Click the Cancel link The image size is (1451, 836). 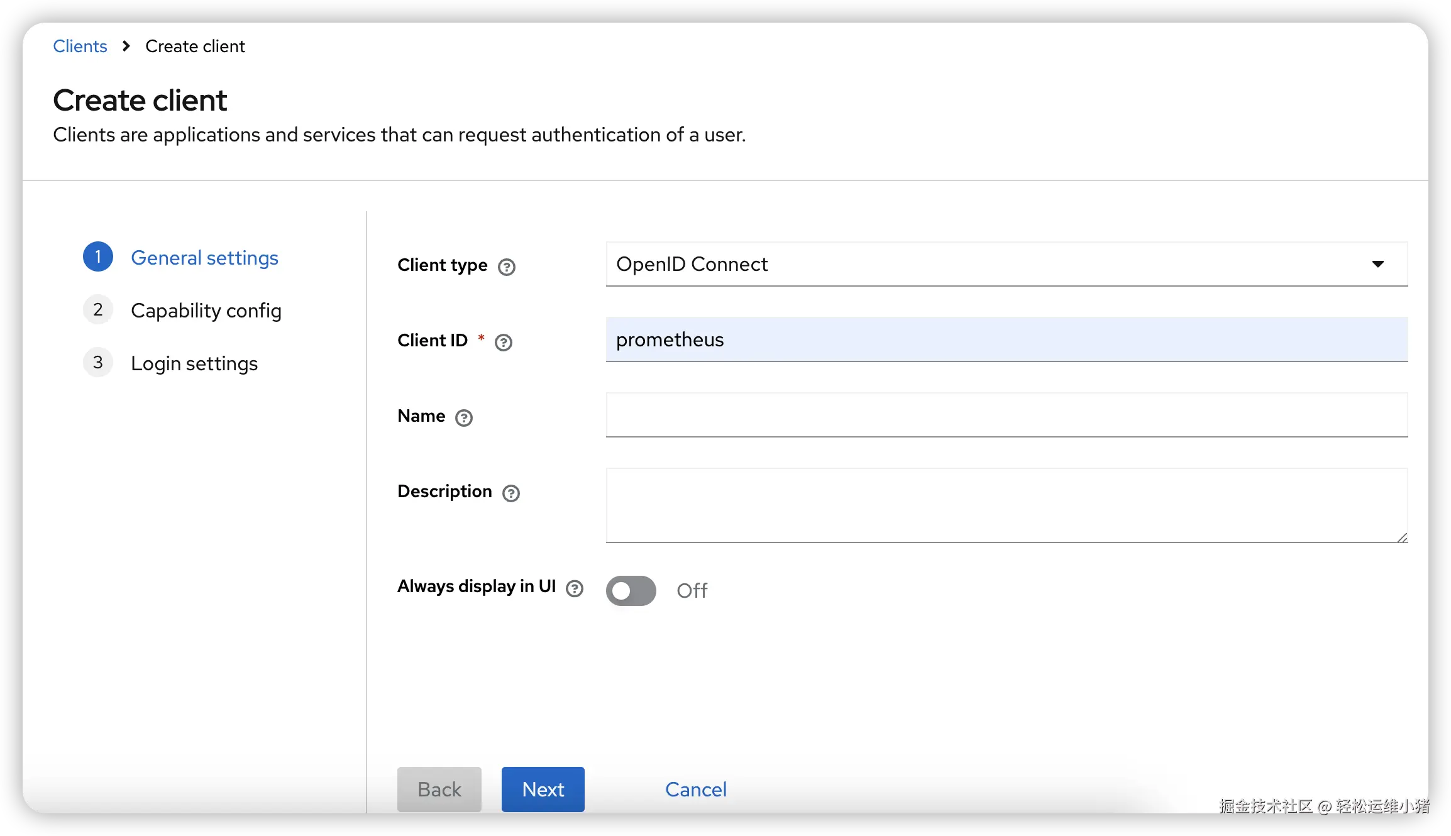[x=695, y=789]
